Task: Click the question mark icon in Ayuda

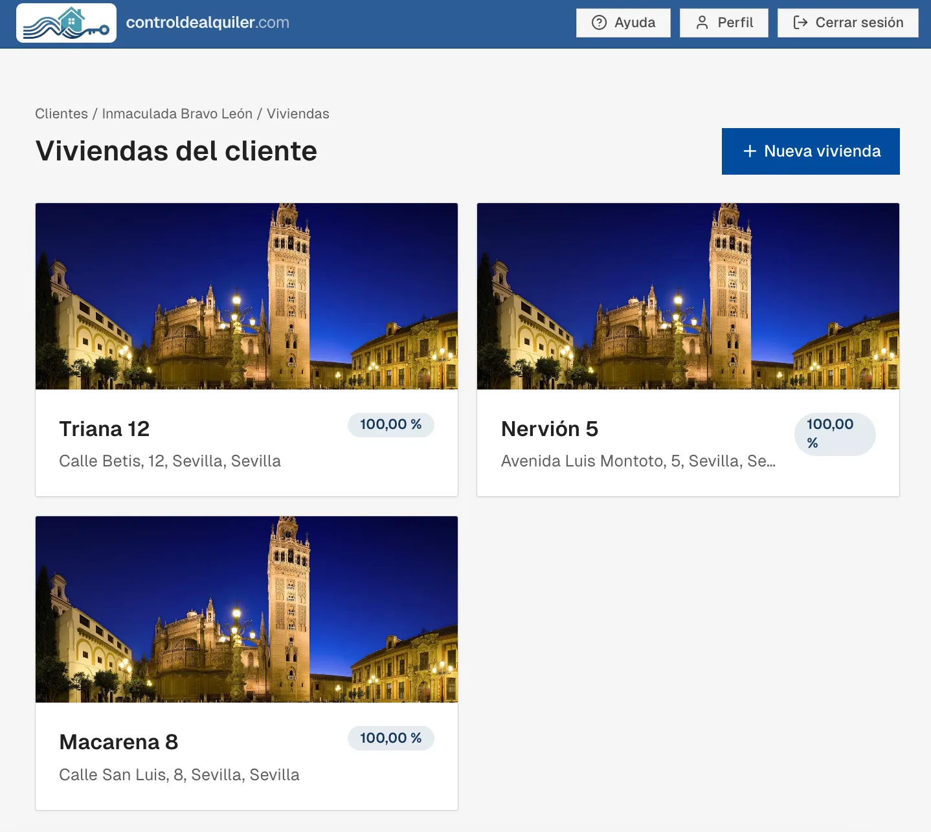Action: coord(600,23)
